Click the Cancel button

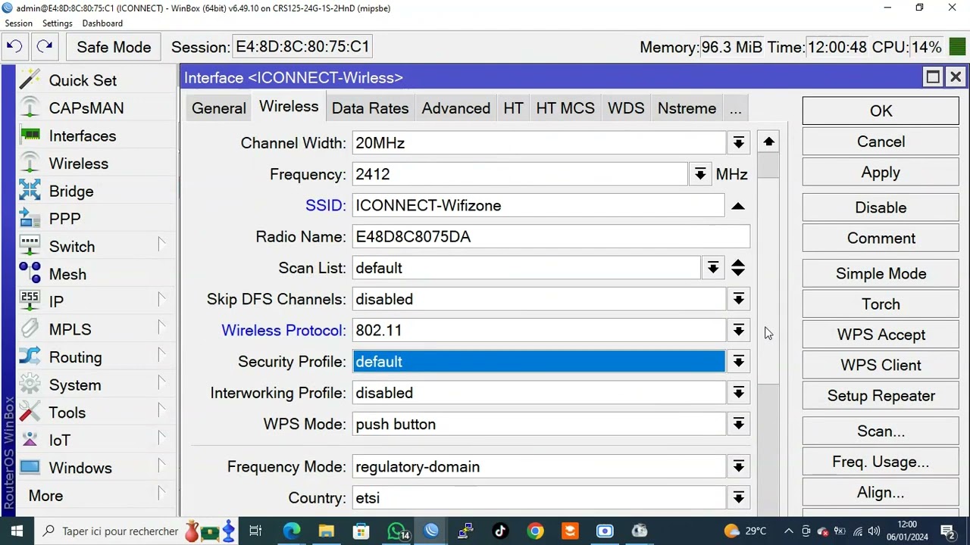881,142
